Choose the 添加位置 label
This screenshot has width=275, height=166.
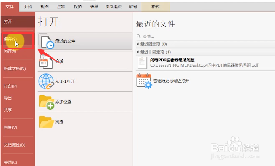(x=63, y=102)
